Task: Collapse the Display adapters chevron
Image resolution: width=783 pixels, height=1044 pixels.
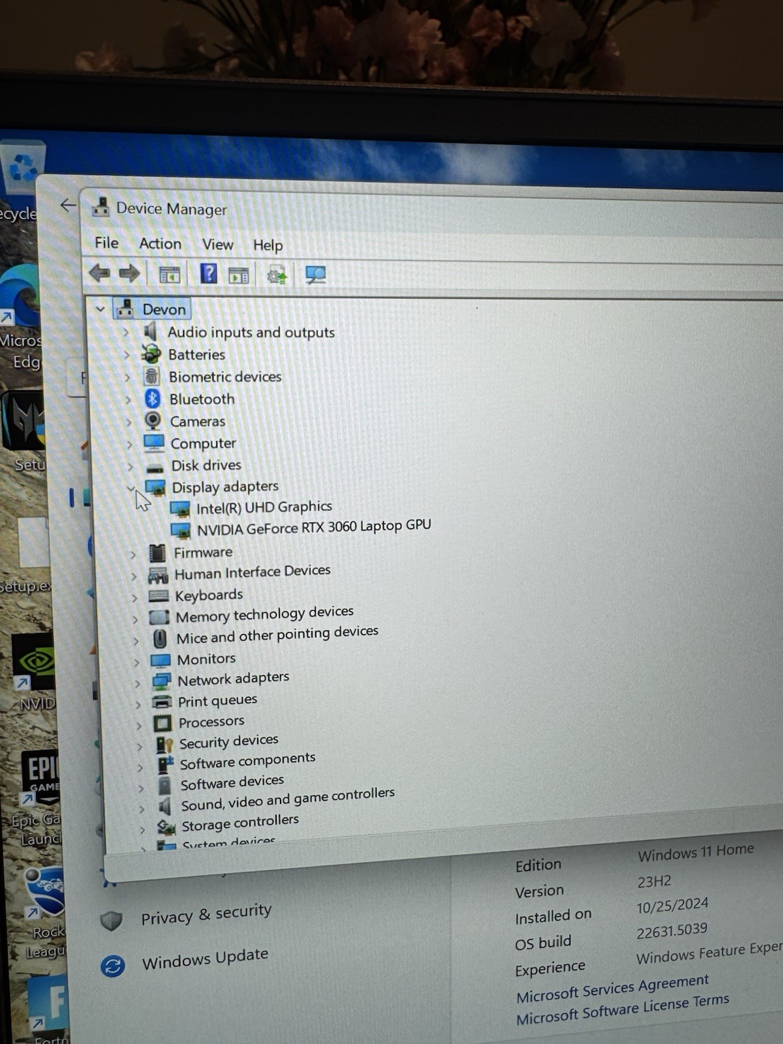Action: 131,487
